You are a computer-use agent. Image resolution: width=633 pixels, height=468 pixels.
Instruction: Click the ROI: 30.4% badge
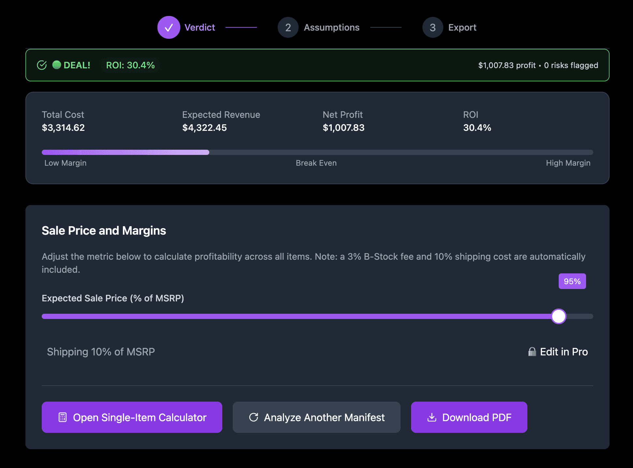130,65
